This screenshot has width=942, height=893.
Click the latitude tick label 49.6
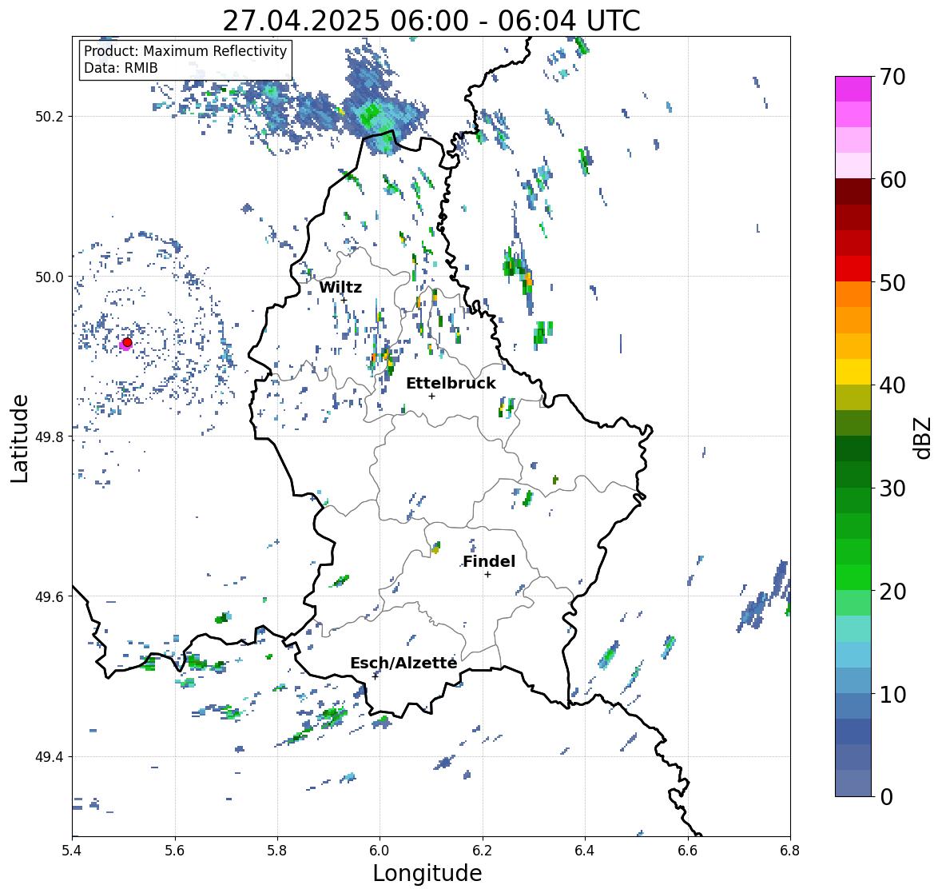[x=50, y=596]
